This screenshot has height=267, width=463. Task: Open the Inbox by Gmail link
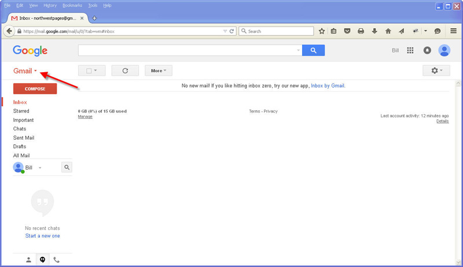tap(328, 86)
